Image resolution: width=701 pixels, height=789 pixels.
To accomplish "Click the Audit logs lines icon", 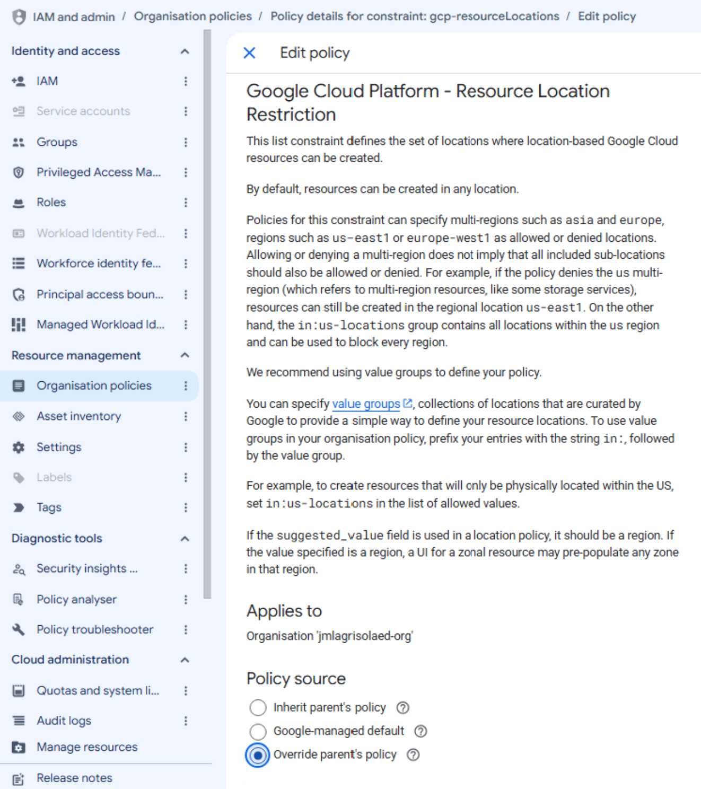I will click(19, 721).
